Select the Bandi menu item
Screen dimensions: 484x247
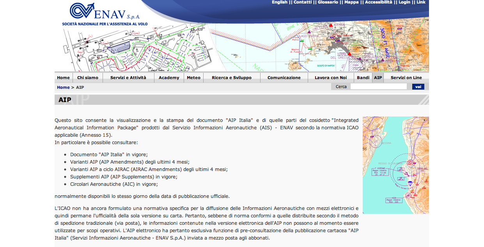[x=363, y=78]
